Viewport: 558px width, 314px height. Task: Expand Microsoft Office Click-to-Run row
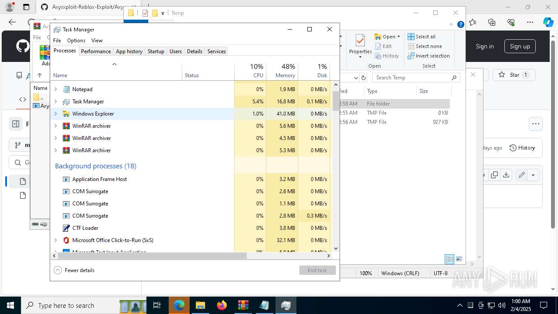55,240
